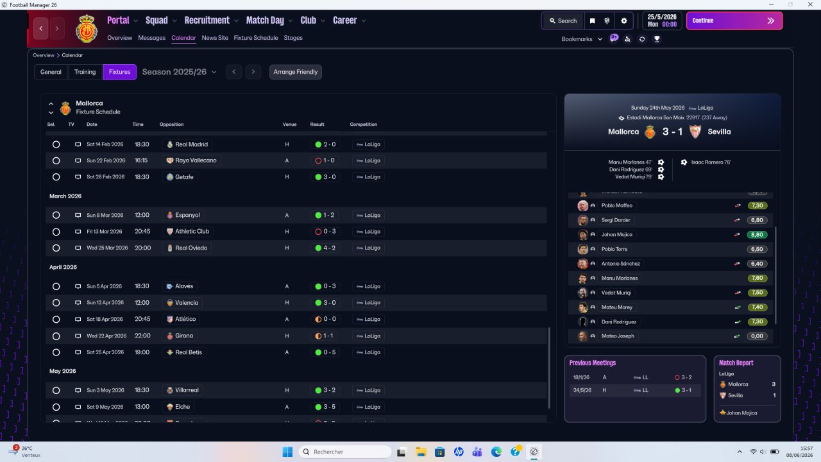Screen dimensions: 821x462
Task: Open the scouting people-search icon
Action: coord(627,39)
